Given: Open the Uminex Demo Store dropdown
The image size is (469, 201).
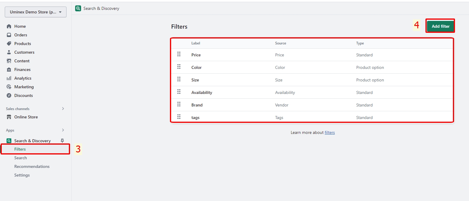Looking at the screenshot, I should [x=35, y=12].
